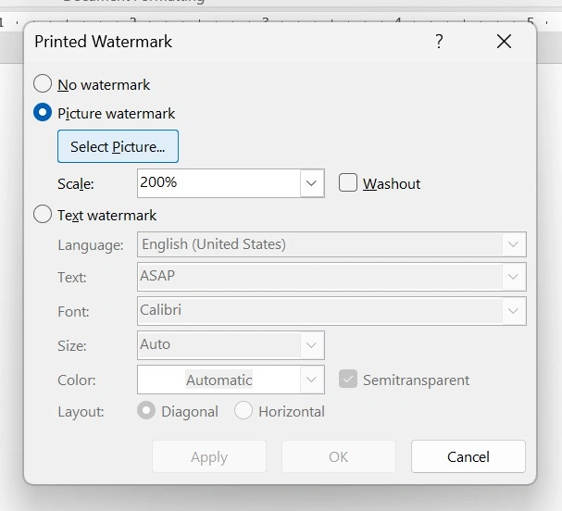Screen dimensions: 562x511
Task: Click the OK button
Action: pos(339,456)
